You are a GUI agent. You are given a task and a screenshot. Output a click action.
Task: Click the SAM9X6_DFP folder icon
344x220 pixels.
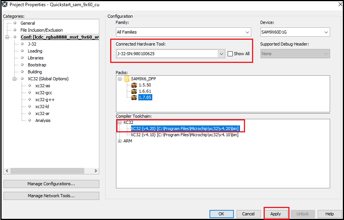[127, 79]
